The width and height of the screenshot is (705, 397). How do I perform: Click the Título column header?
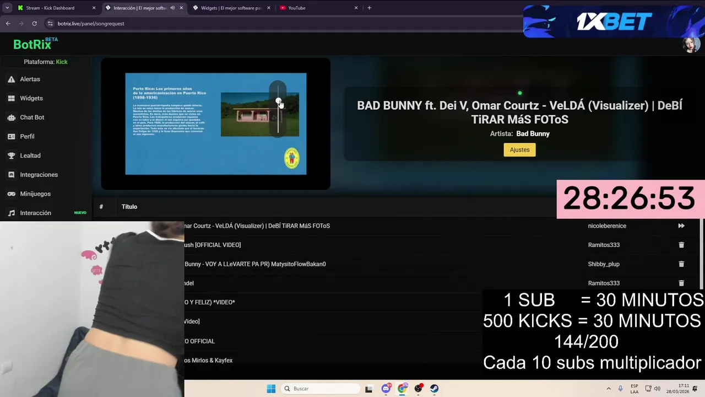tap(129, 207)
